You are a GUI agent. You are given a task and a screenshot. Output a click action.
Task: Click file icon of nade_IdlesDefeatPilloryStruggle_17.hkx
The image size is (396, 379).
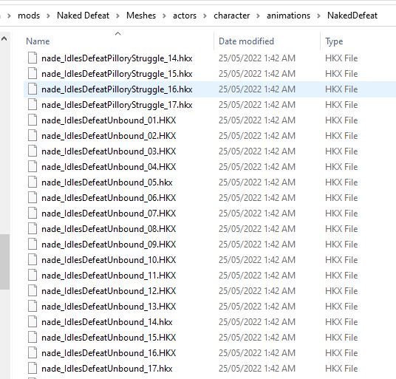click(33, 104)
